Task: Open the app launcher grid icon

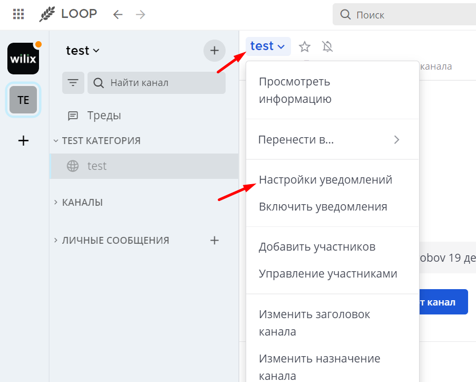Action: click(x=18, y=14)
